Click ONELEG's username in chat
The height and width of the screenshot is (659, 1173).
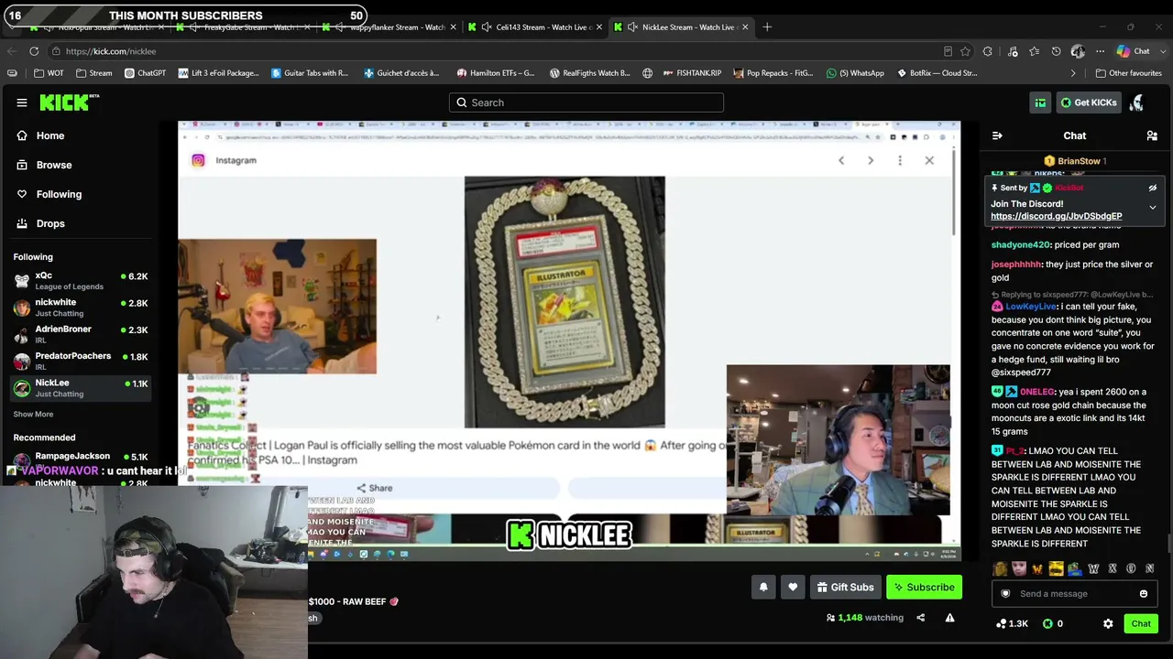pyautogui.click(x=1036, y=392)
